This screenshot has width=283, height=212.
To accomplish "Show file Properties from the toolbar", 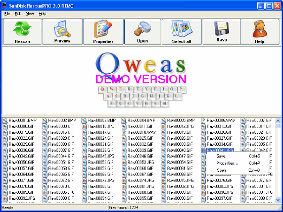I will tap(104, 32).
